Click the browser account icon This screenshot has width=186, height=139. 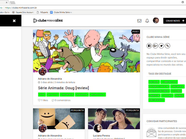click(x=183, y=2)
